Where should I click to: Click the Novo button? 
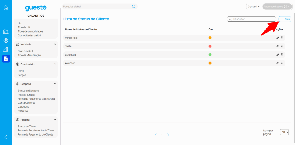(285, 19)
